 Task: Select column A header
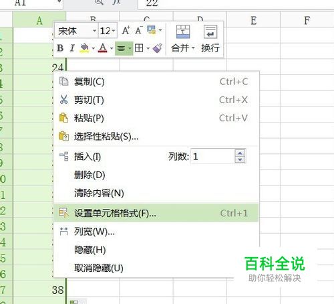pos(39,20)
